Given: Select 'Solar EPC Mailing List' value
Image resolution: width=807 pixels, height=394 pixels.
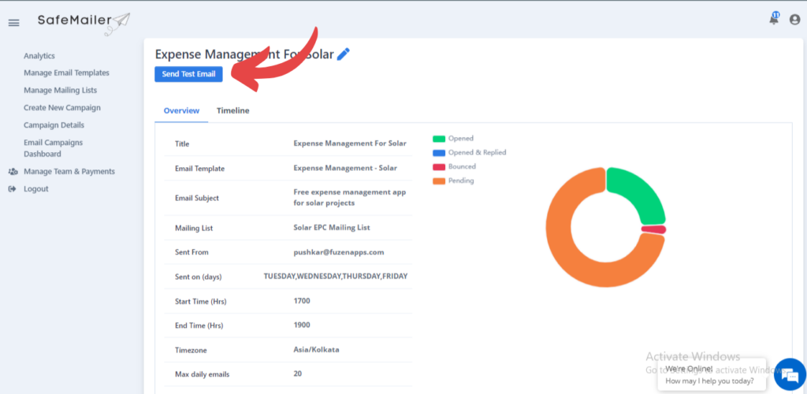Looking at the screenshot, I should coord(332,228).
